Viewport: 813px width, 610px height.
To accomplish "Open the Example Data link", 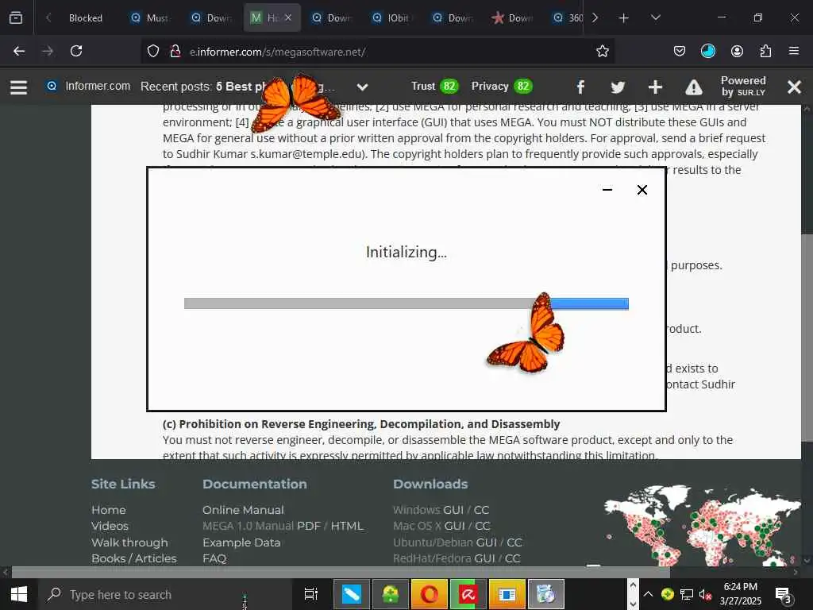I will pyautogui.click(x=241, y=542).
